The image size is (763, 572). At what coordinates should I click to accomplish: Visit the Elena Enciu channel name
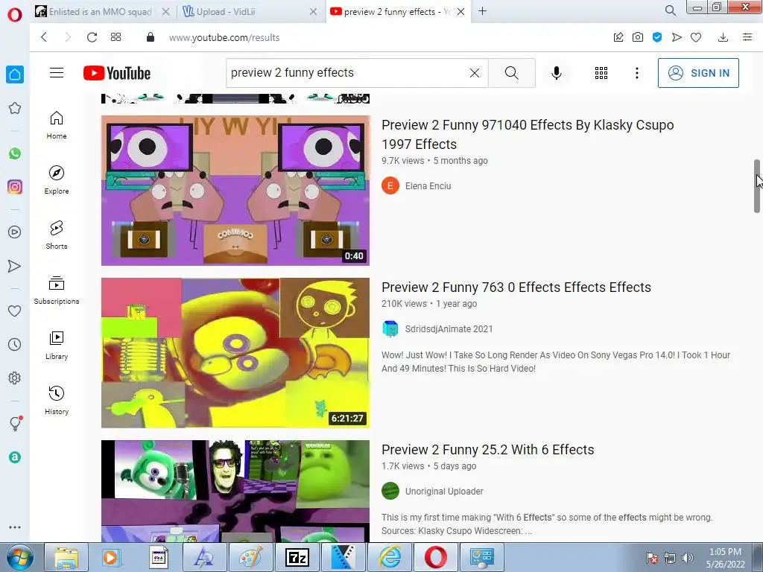coord(428,185)
